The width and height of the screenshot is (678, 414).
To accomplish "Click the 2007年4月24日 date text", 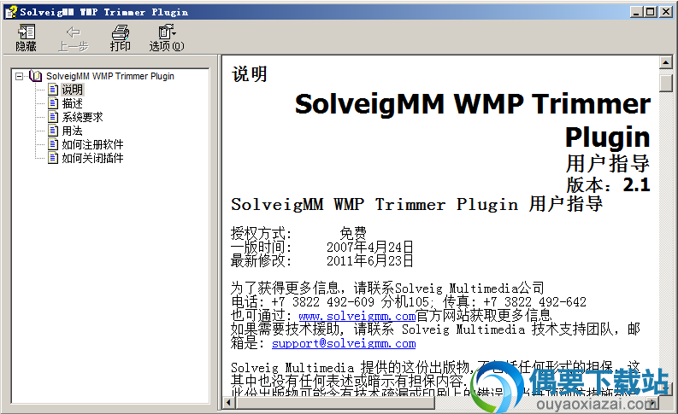I will point(370,248).
